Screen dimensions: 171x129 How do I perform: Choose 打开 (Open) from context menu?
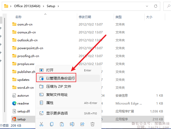pos(68,70)
